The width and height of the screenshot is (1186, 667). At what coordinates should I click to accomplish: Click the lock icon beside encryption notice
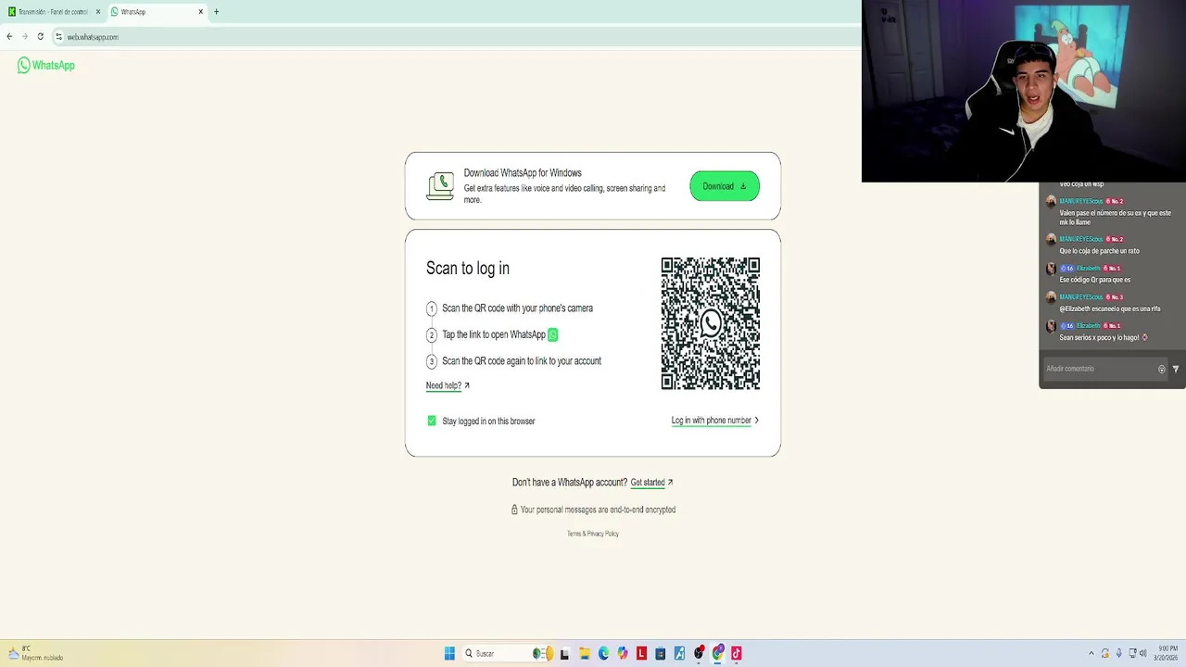[x=514, y=510]
